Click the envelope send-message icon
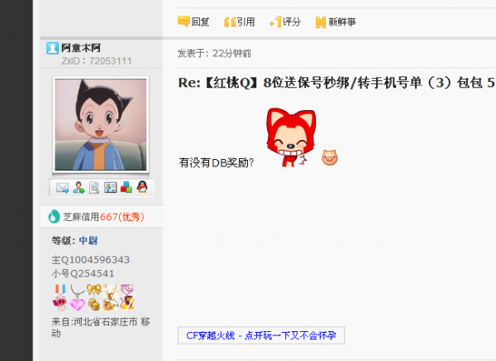This screenshot has height=361, width=496. coord(62,188)
